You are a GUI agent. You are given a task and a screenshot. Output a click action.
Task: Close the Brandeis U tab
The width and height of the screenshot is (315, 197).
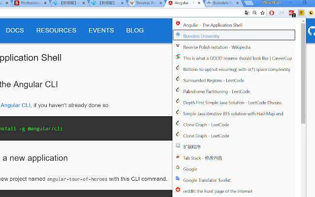click(x=237, y=3)
